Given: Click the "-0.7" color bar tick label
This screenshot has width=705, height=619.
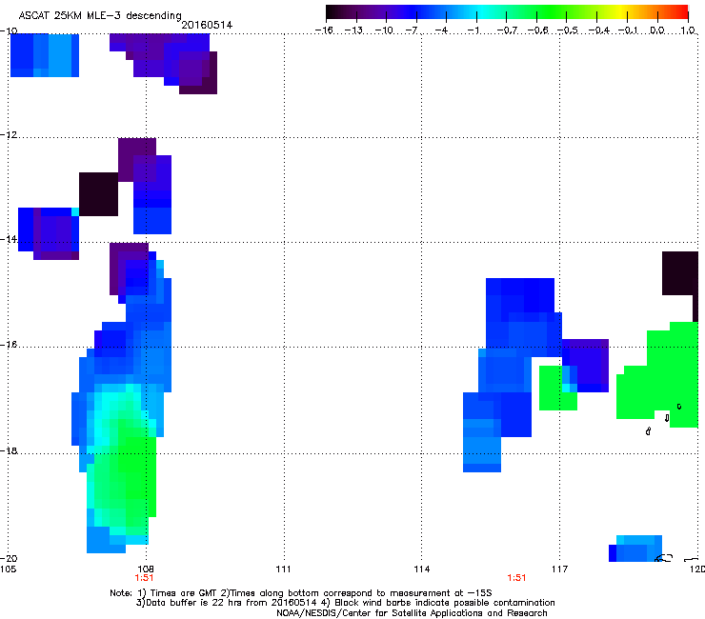Looking at the screenshot, I should pos(507,30).
